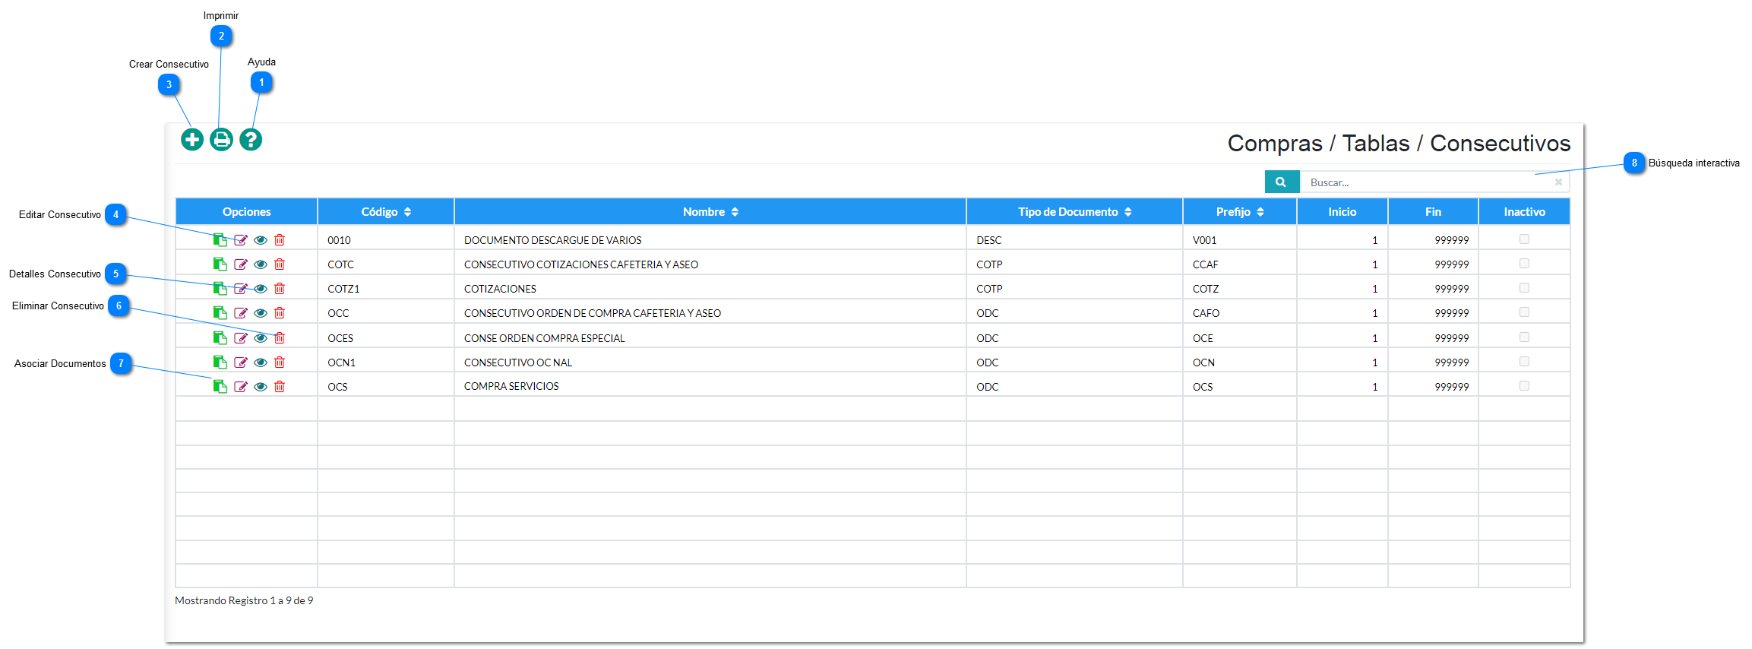The height and width of the screenshot is (649, 1752).
Task: Associate documents for row 0010
Action: (x=220, y=240)
